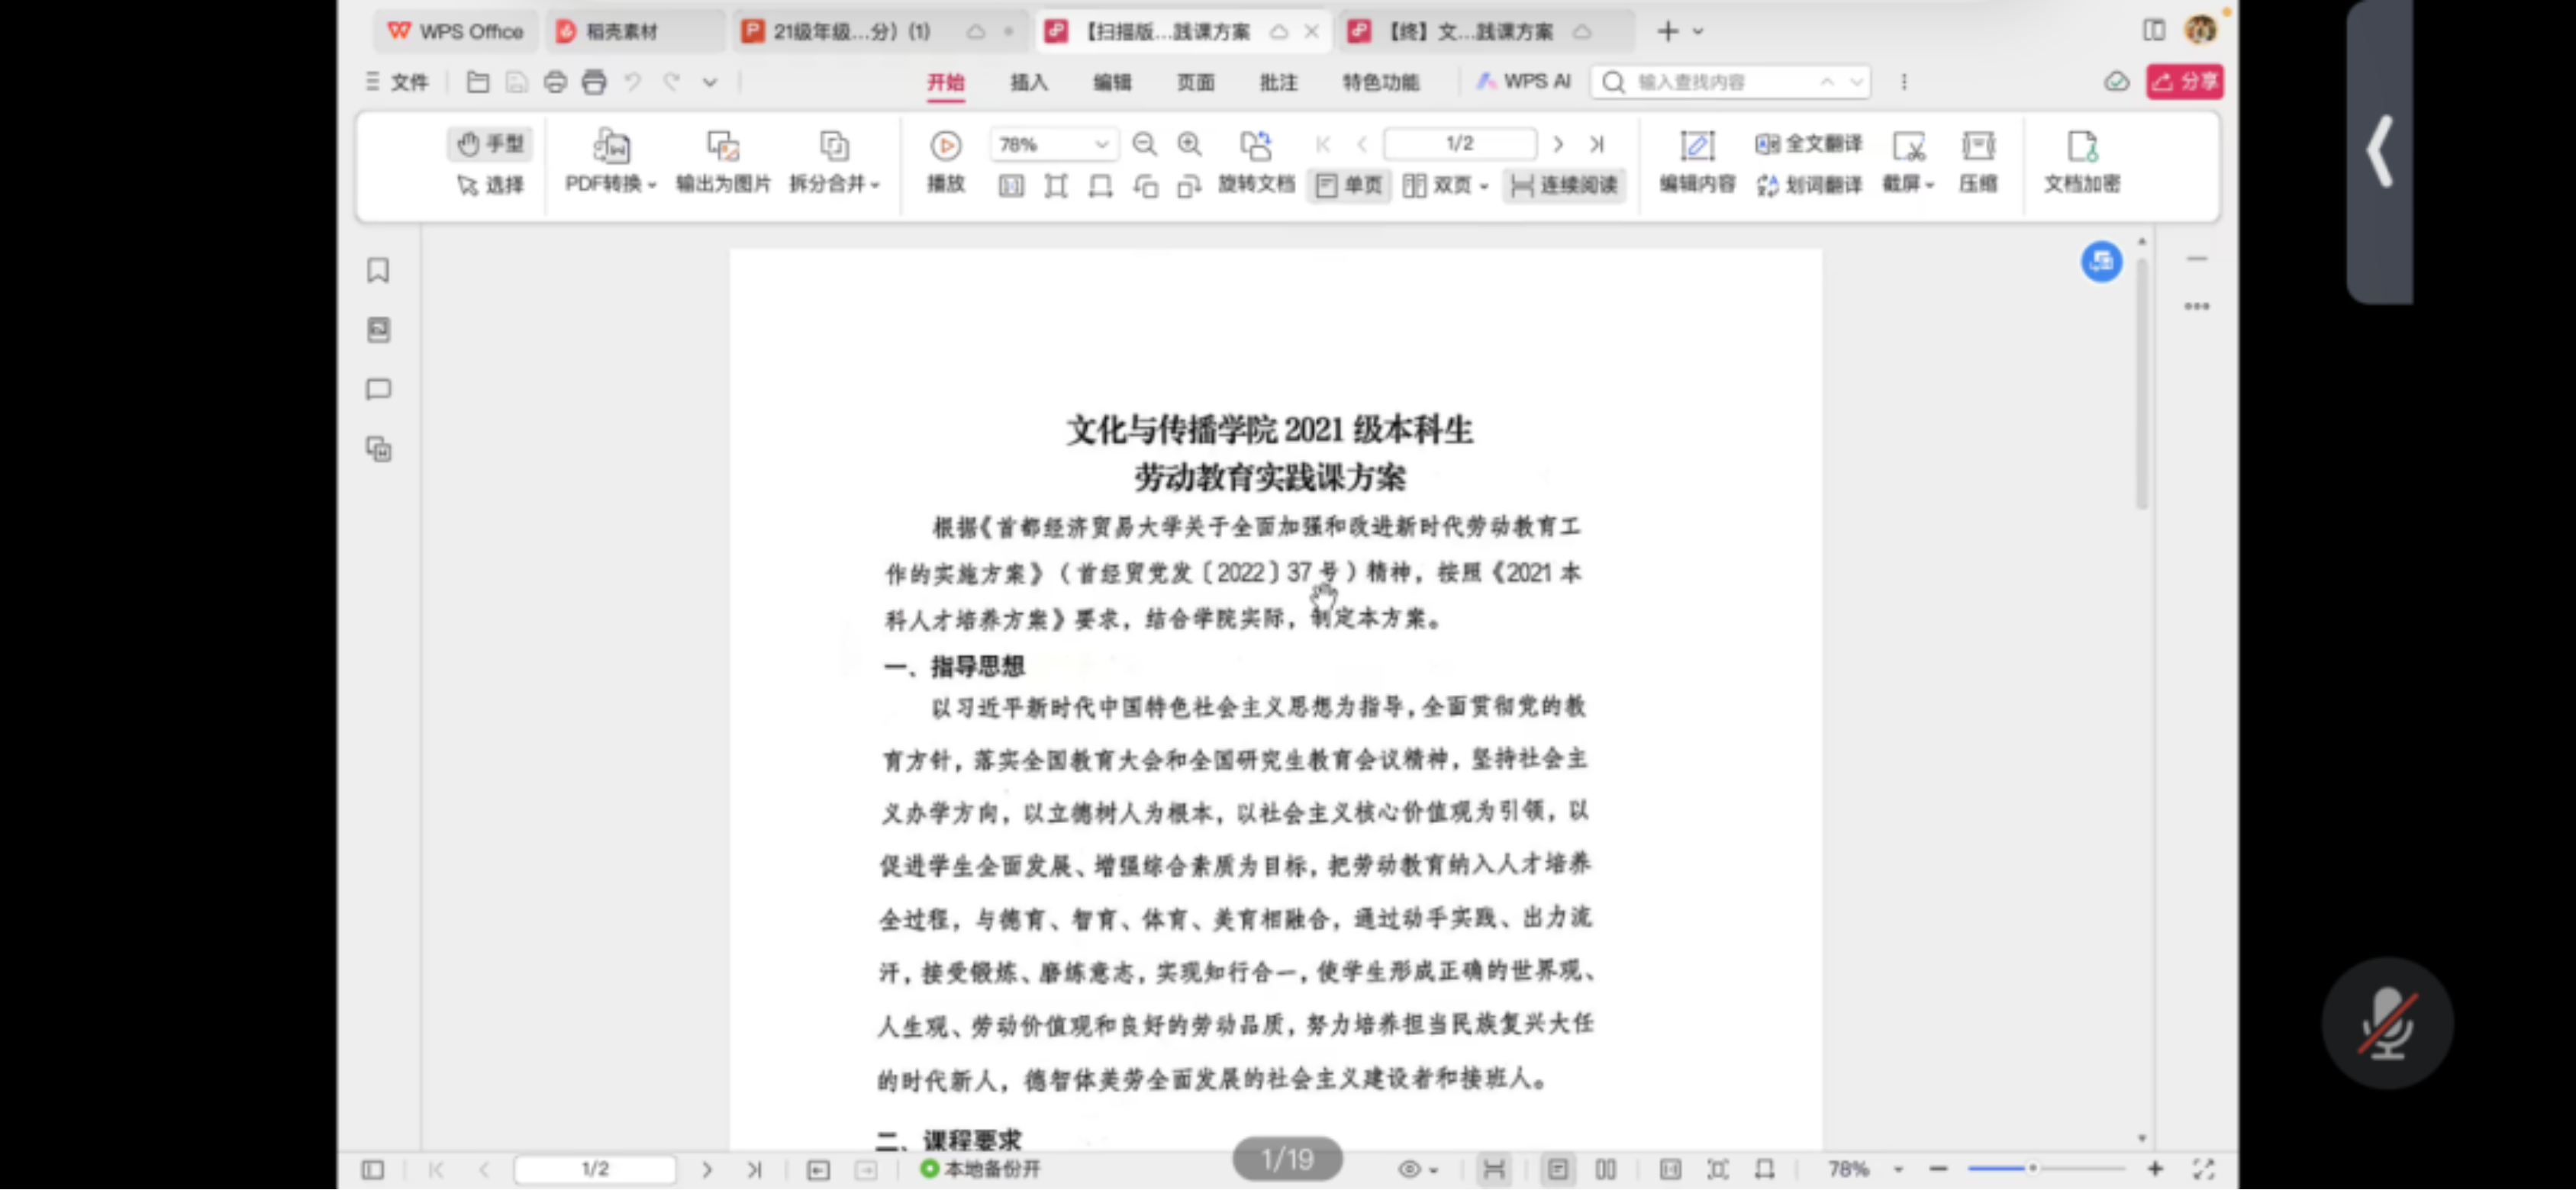Click the zoom out magnifier icon

click(x=1144, y=144)
